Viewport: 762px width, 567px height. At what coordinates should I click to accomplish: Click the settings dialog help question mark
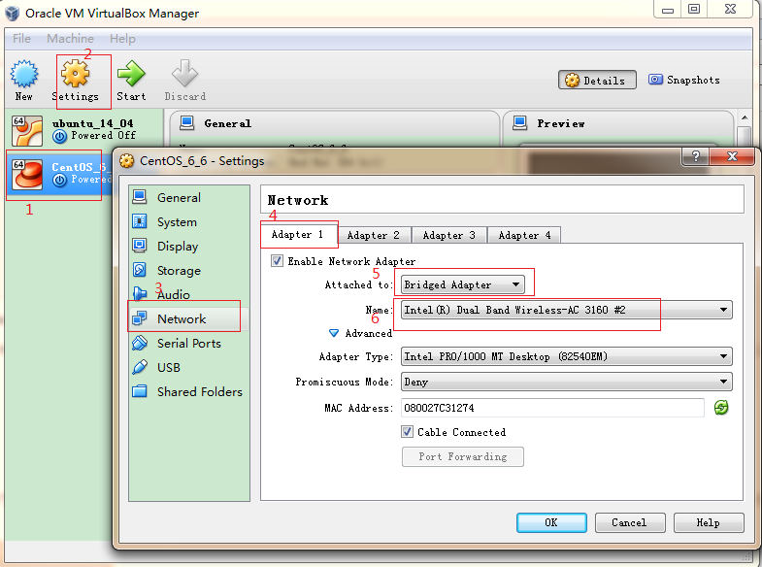coord(695,156)
